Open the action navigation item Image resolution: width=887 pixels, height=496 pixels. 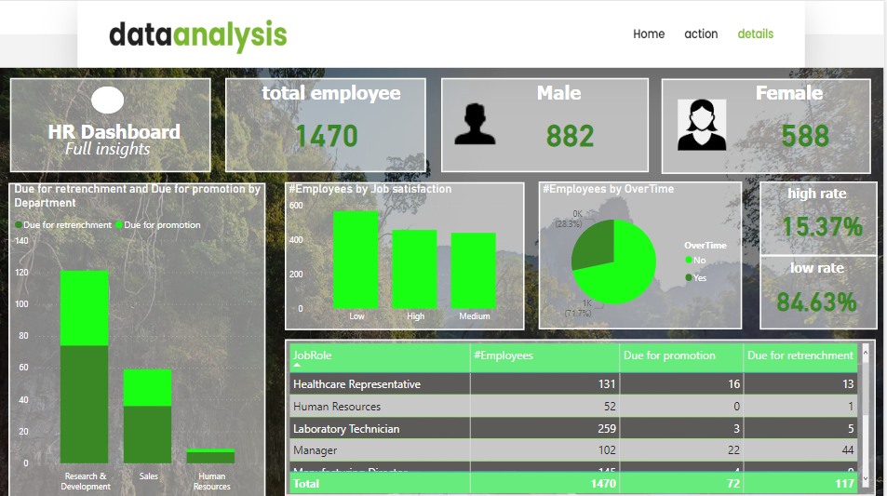coord(701,34)
